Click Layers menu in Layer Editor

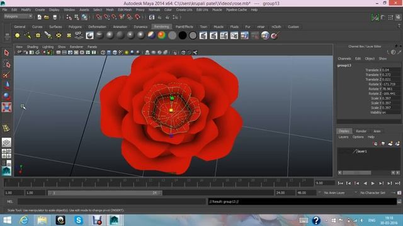pyautogui.click(x=343, y=137)
